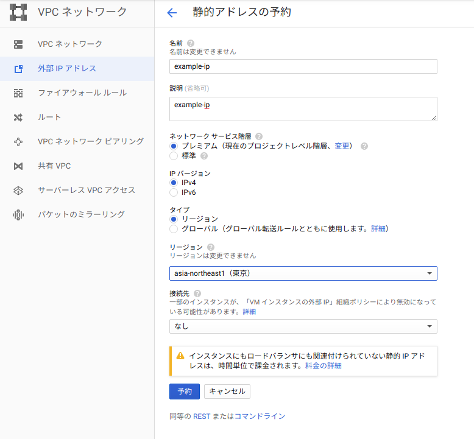The width and height of the screenshot is (474, 439).
Task: Click the 詳細 link in グローバル option
Action: 378,229
